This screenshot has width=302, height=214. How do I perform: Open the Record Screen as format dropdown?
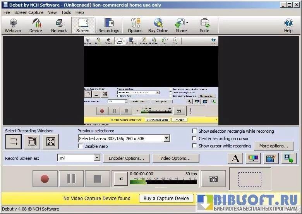[x=97, y=158]
